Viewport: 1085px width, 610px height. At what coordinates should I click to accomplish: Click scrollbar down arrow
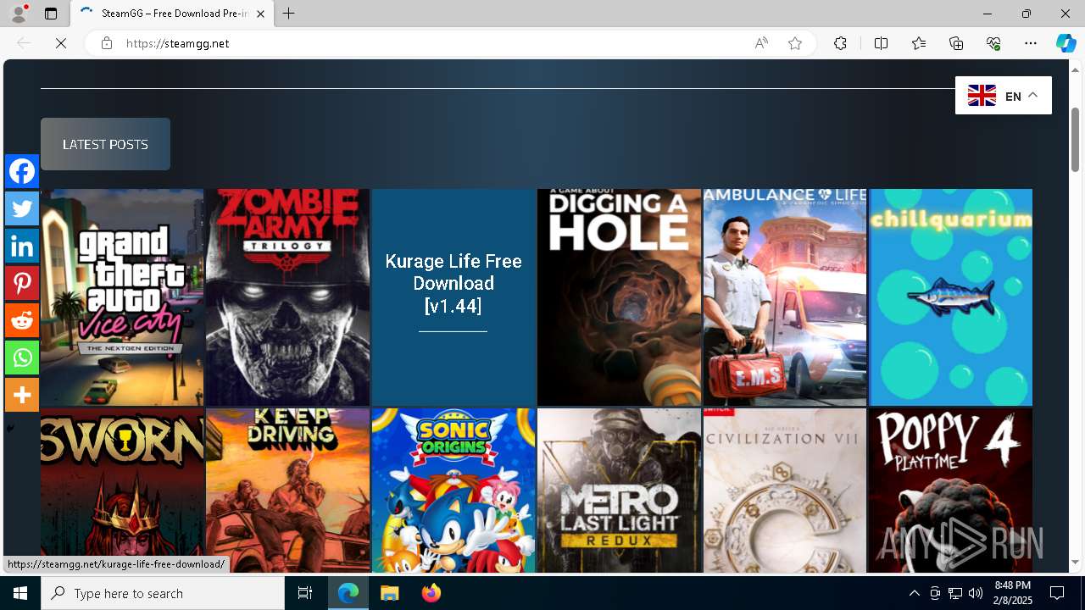click(x=1075, y=563)
